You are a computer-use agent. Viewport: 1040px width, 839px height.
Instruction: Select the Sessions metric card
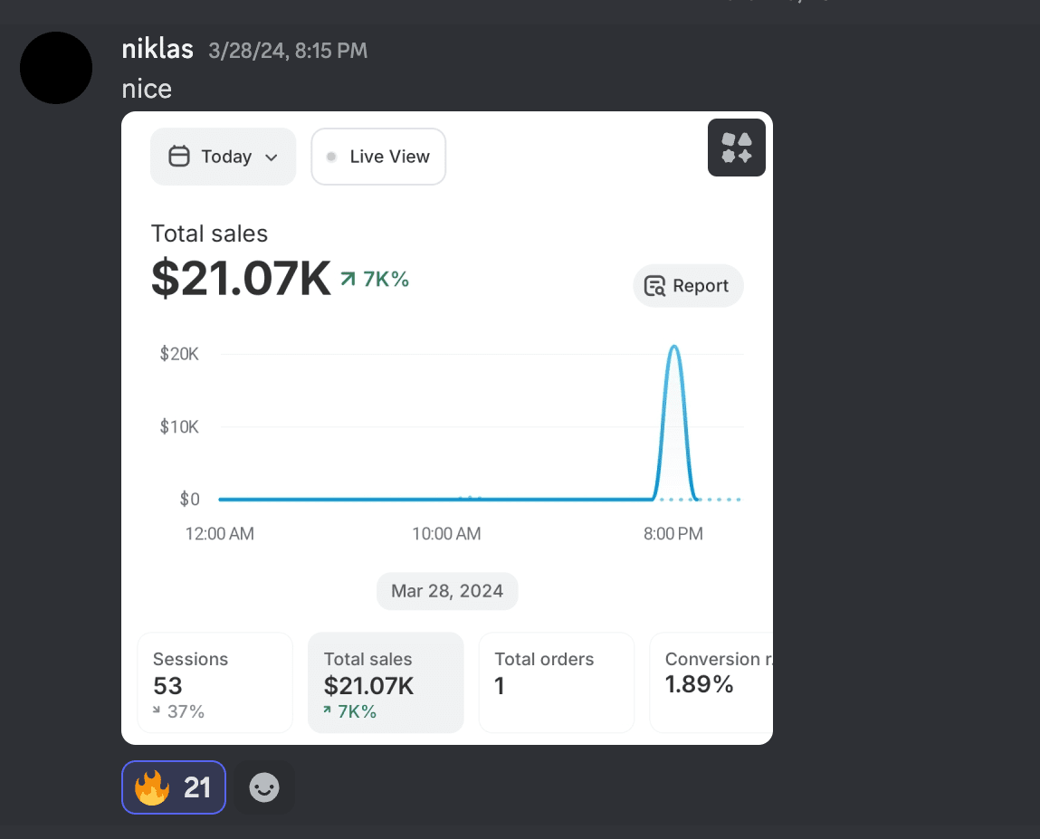tap(215, 682)
